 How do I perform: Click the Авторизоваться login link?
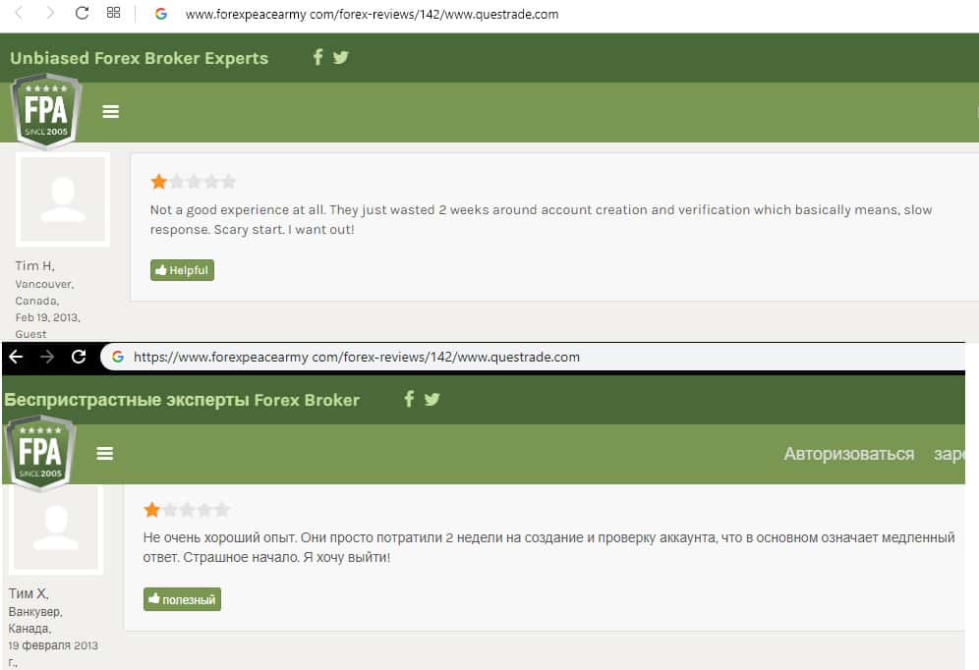click(849, 454)
